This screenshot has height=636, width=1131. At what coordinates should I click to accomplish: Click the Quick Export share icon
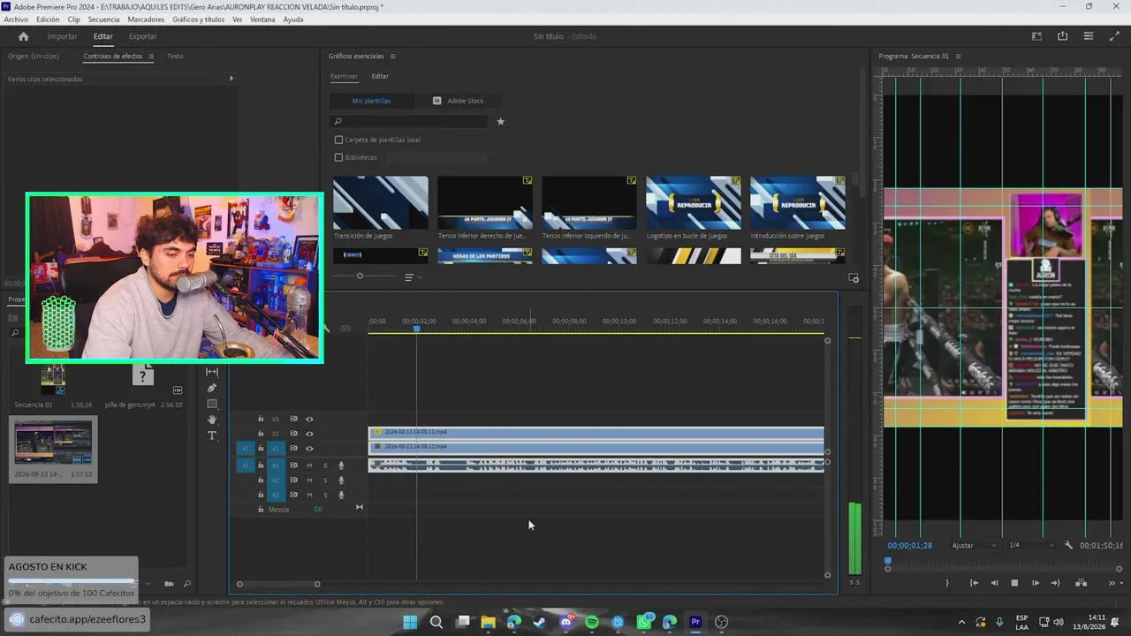tap(1062, 36)
